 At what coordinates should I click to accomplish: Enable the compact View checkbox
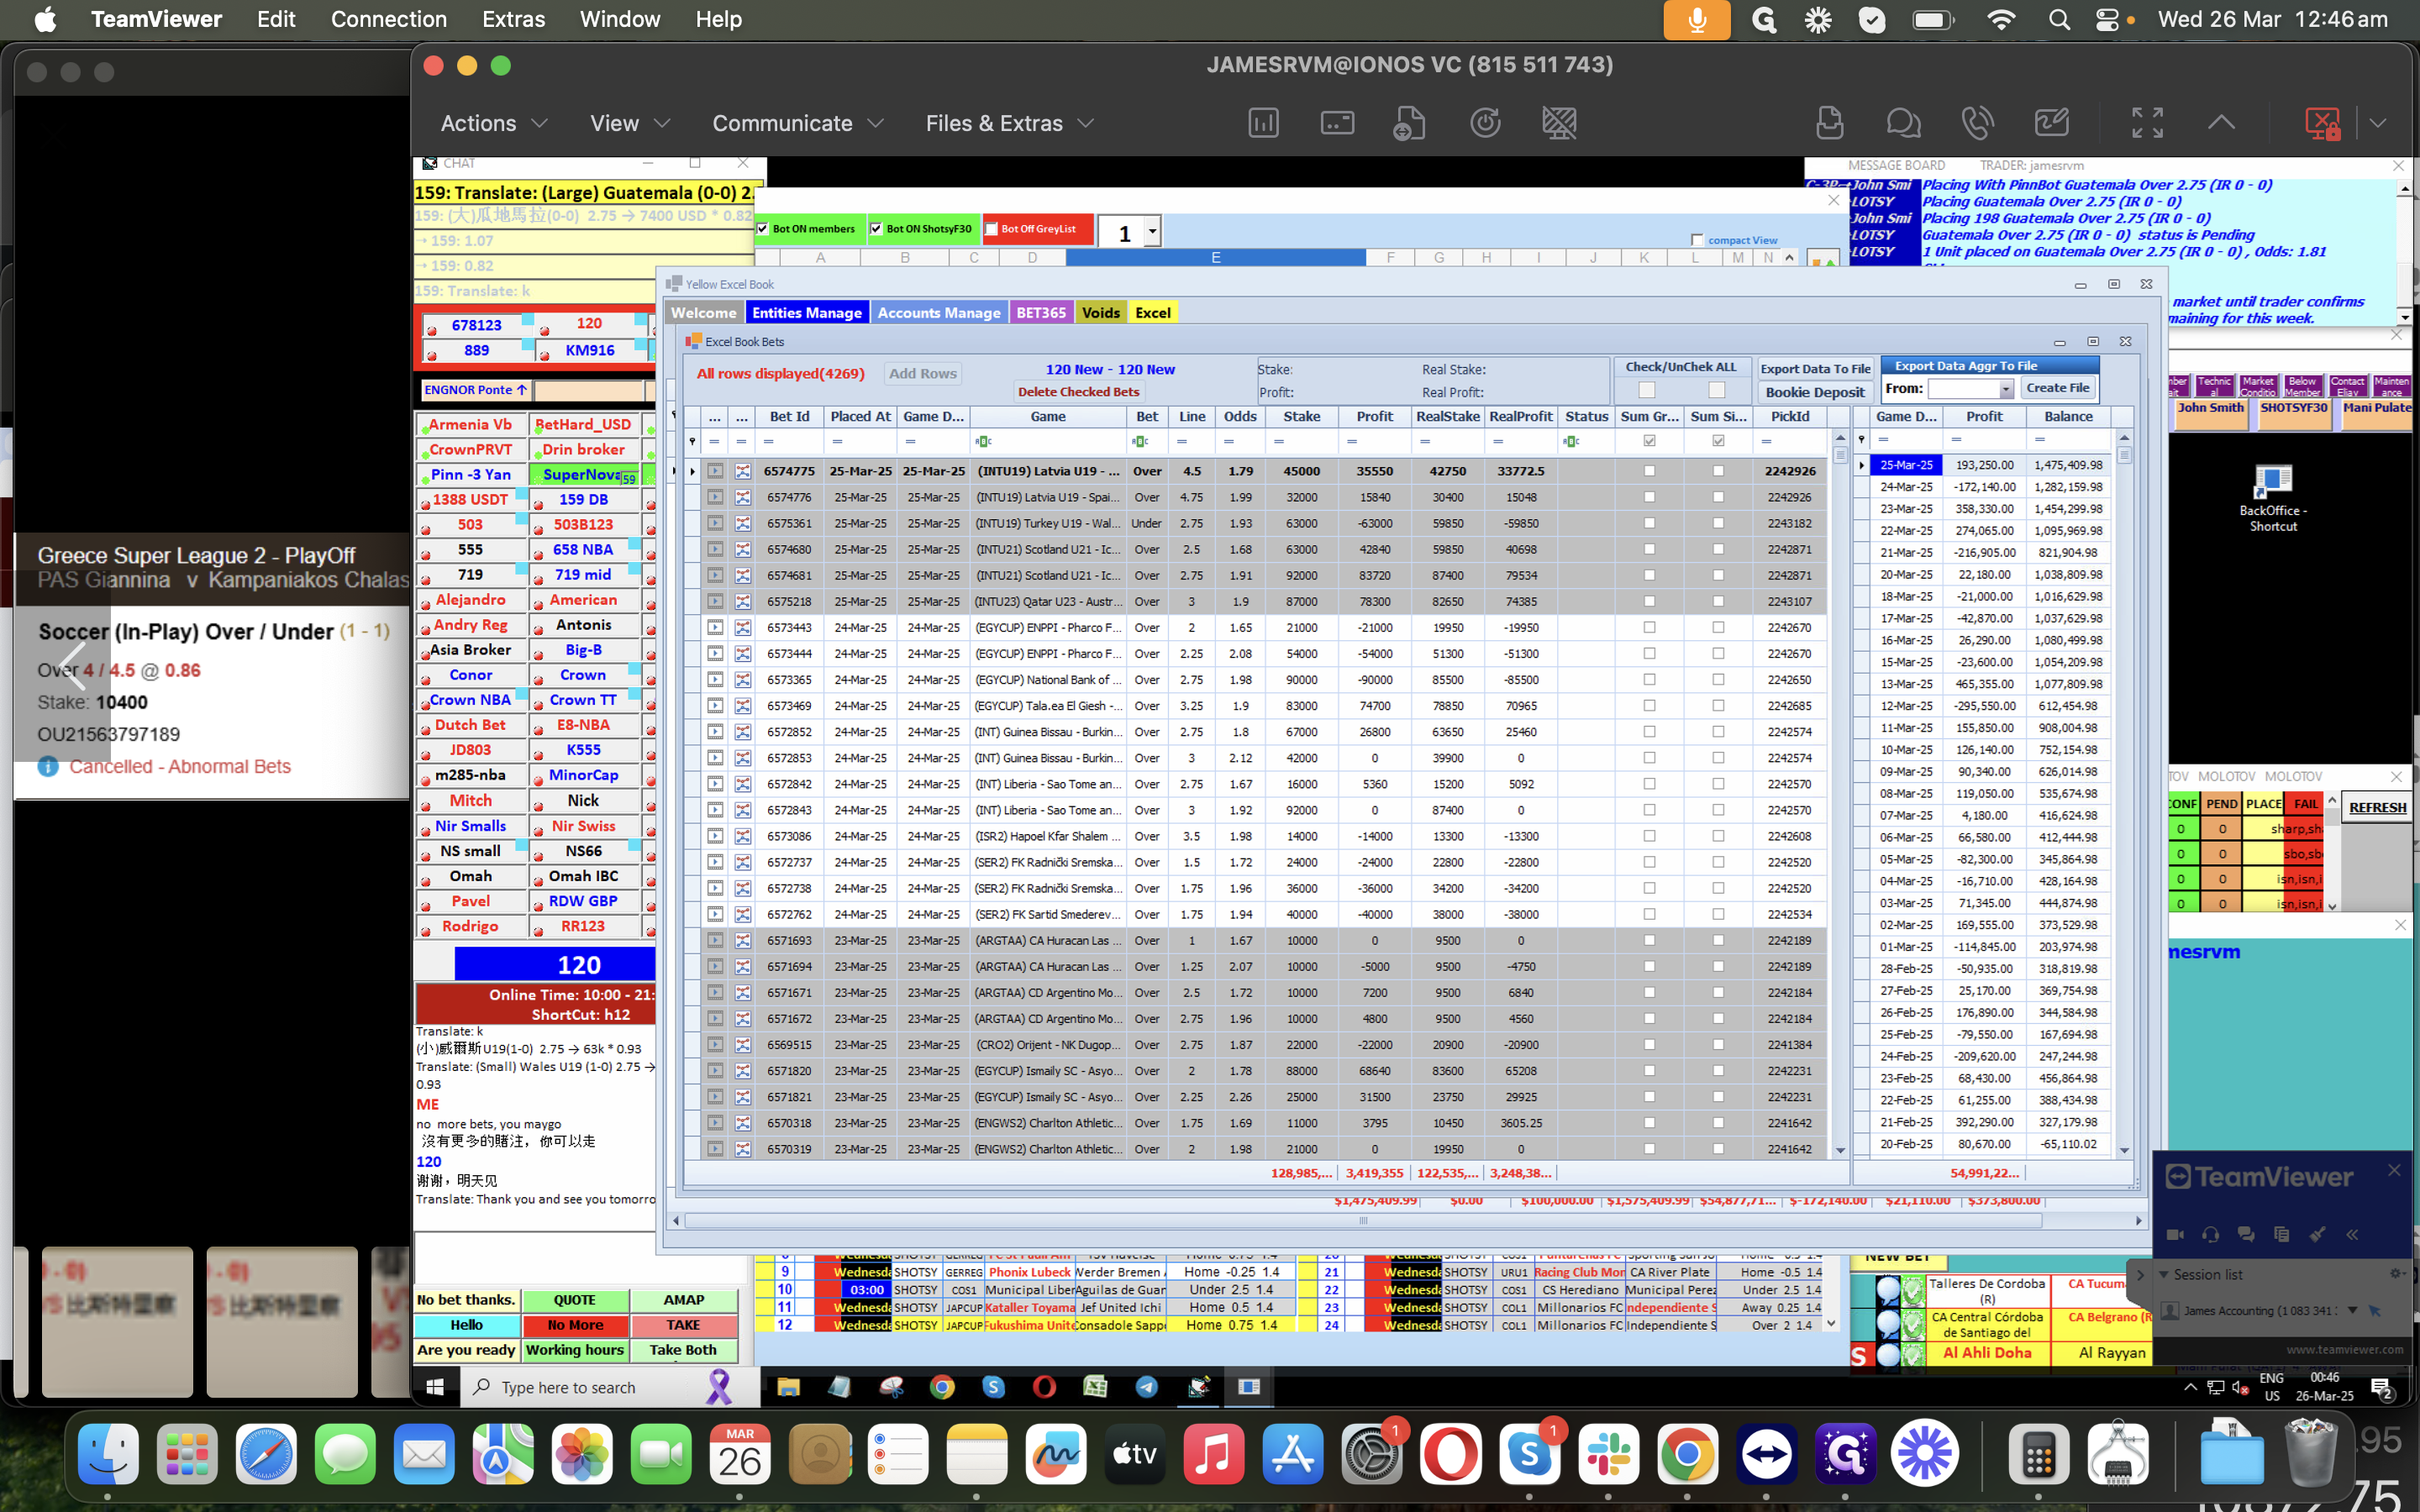click(x=1697, y=240)
